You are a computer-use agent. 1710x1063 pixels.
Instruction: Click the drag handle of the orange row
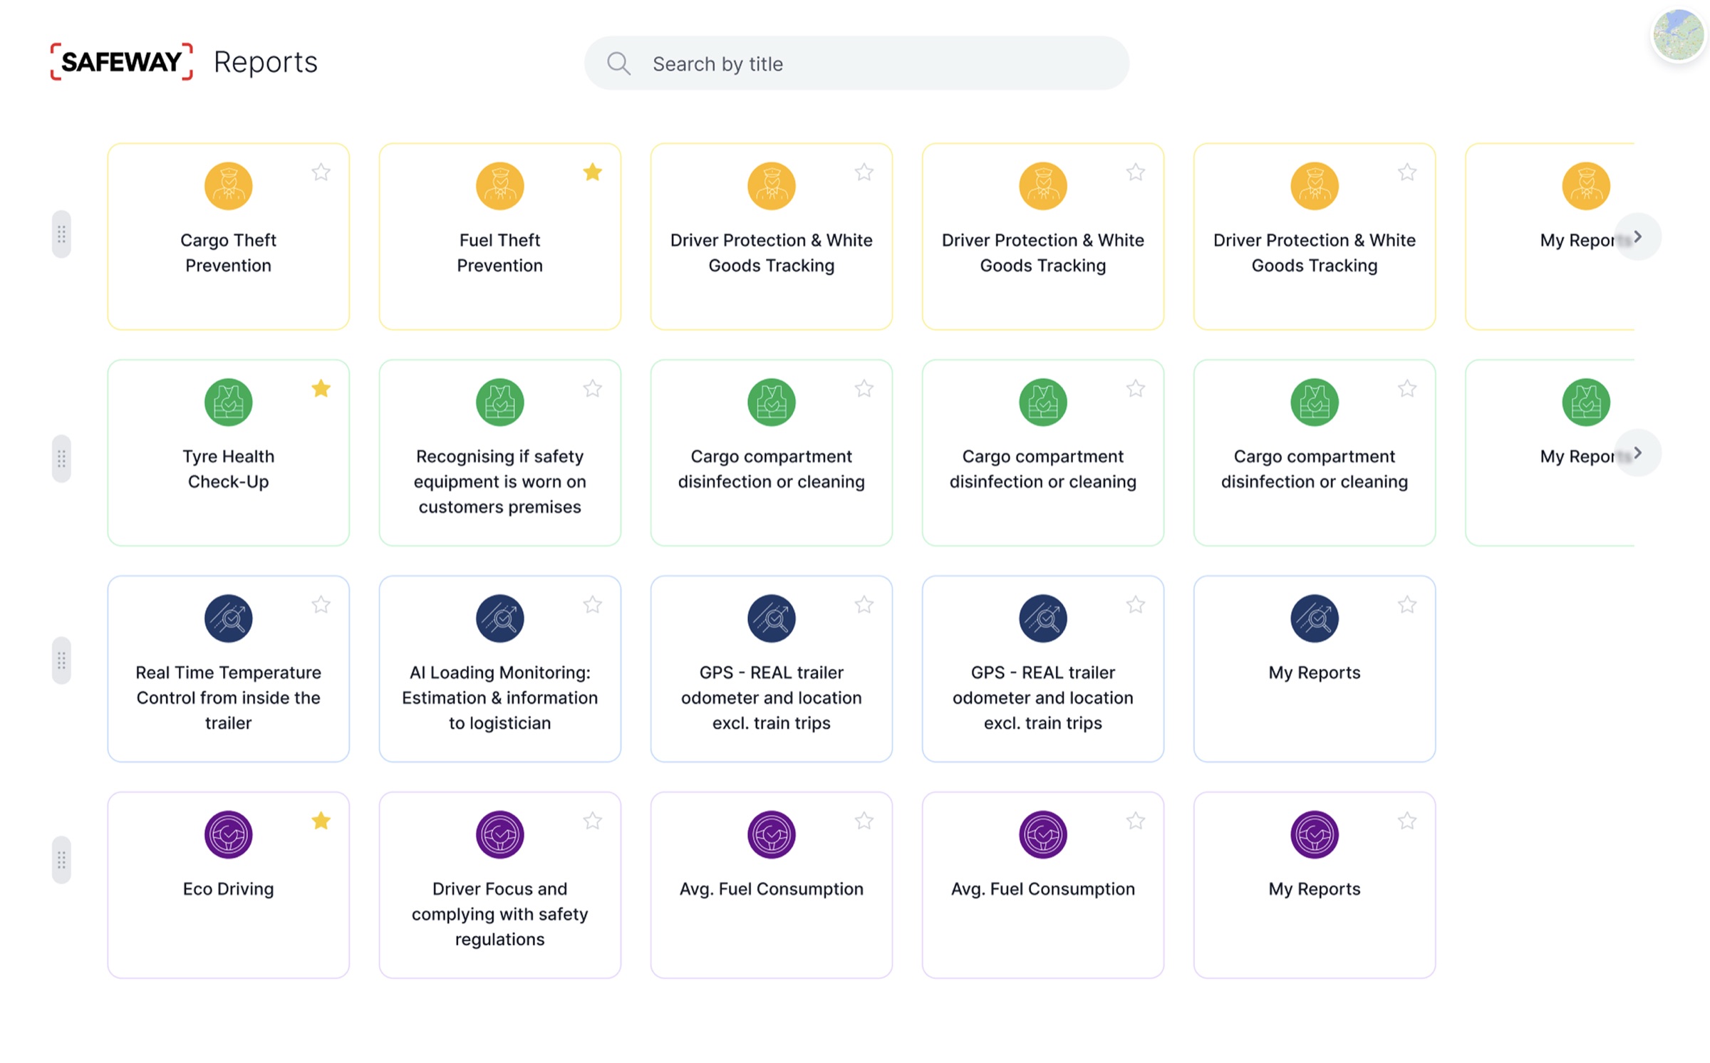61,234
